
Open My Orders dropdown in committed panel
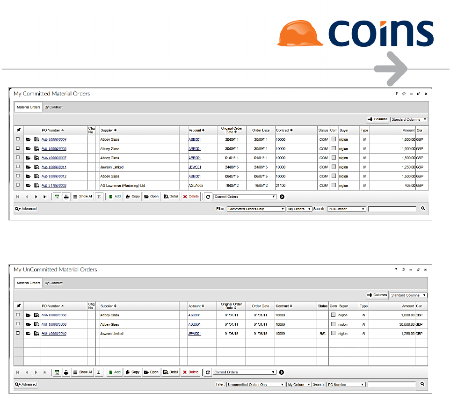point(299,209)
